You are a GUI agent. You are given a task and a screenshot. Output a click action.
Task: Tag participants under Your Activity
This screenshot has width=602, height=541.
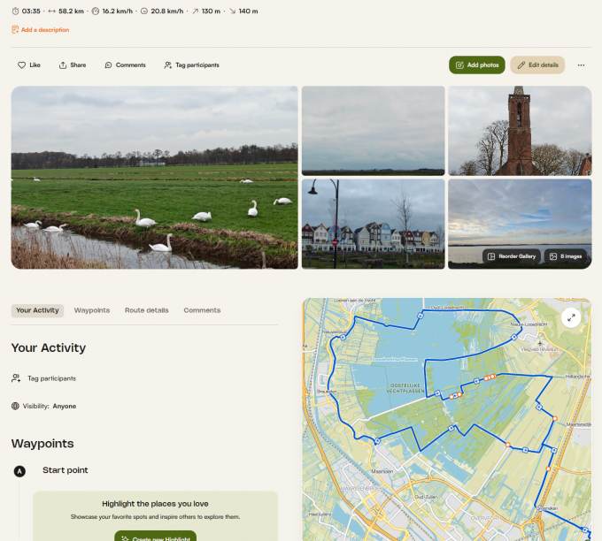click(50, 378)
